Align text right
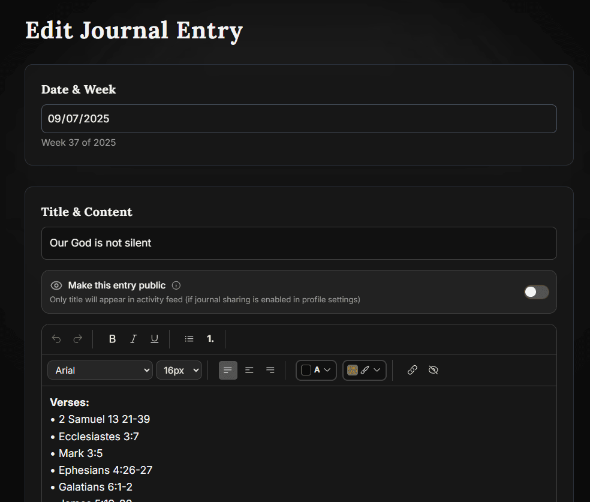Screen dimensions: 590x502 pyautogui.click(x=270, y=370)
